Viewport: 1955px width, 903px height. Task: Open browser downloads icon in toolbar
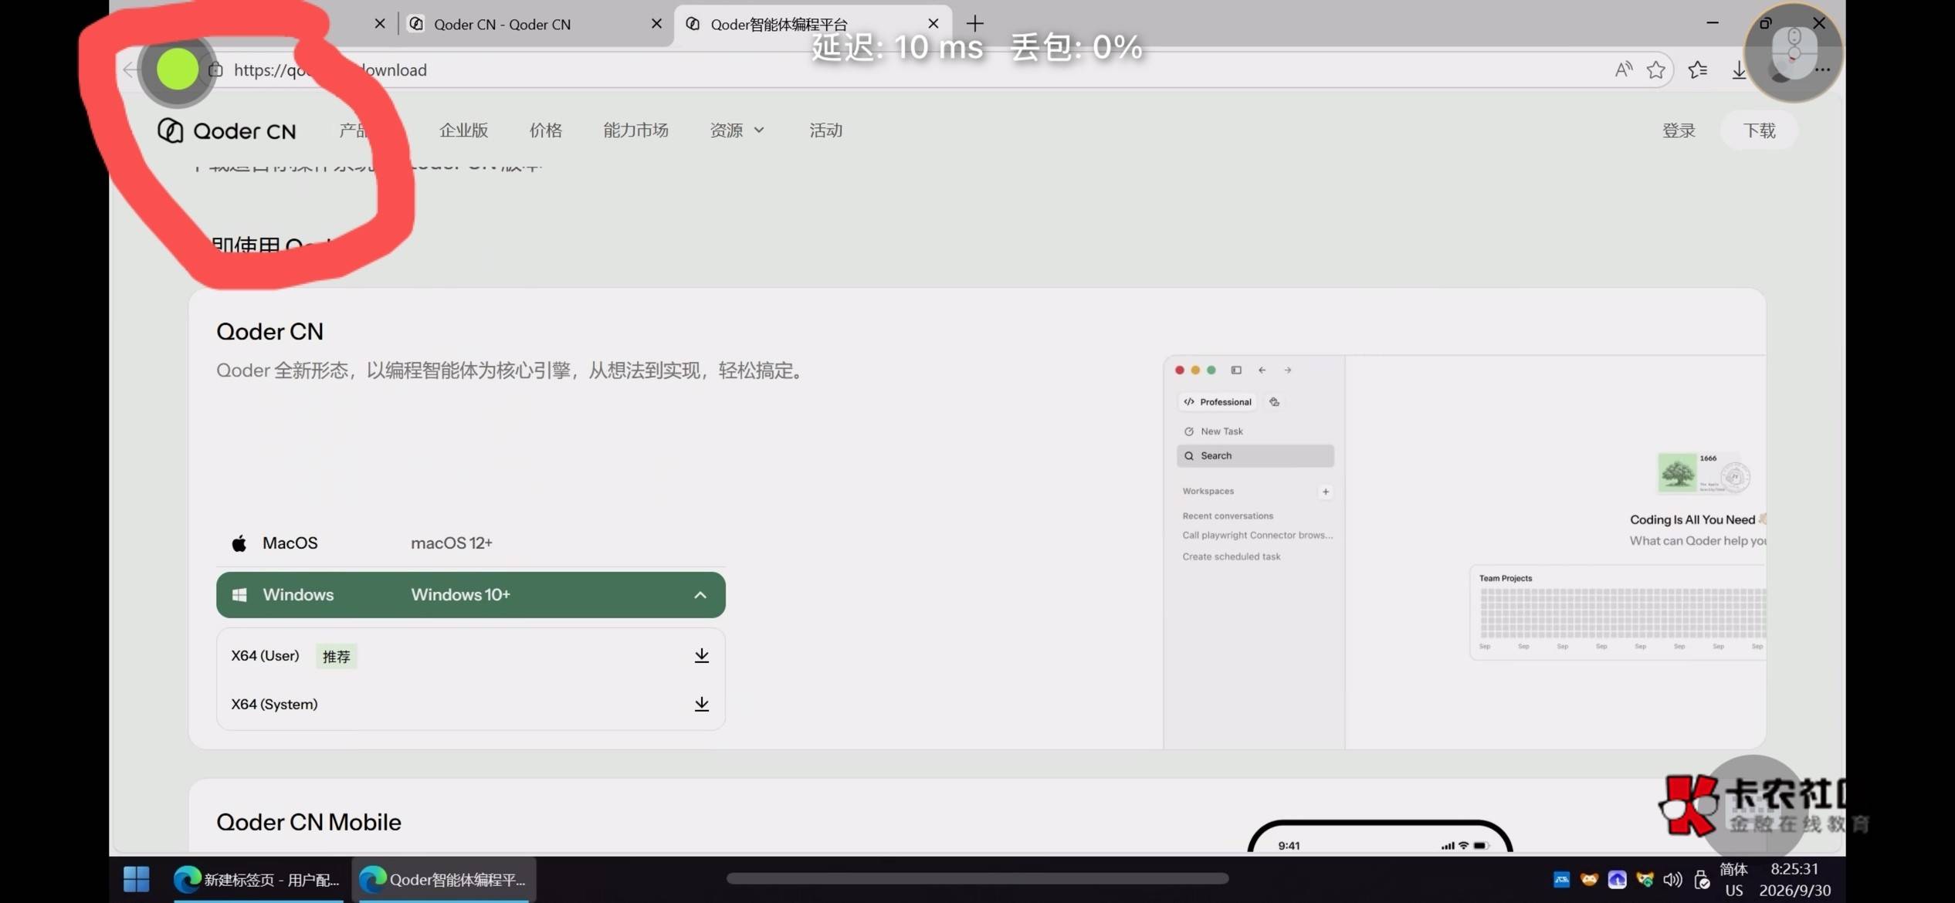tap(1738, 70)
